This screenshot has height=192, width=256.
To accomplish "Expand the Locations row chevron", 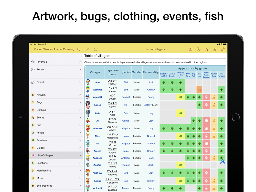I will 80,163.
